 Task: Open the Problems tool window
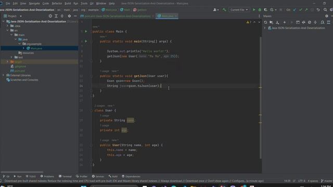coord(47,177)
